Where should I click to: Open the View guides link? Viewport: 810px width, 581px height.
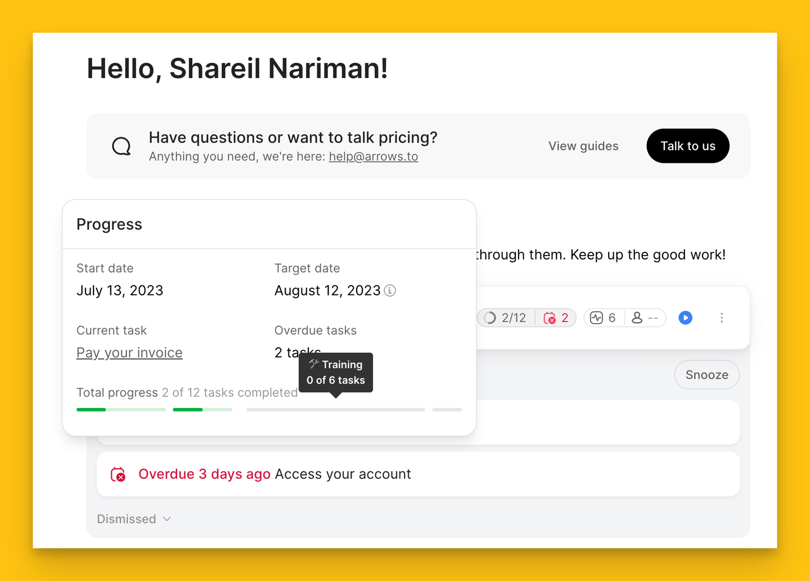[583, 146]
